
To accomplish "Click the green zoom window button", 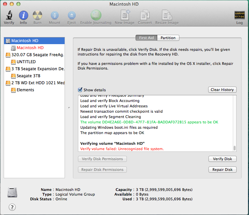I will [18, 4].
